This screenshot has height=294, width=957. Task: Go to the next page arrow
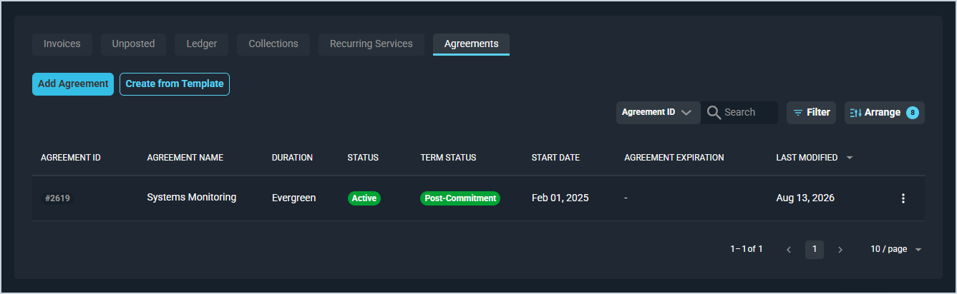[840, 250]
